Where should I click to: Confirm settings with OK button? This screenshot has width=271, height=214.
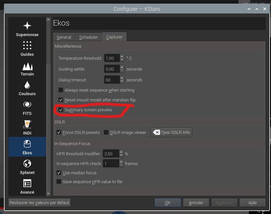click(x=168, y=203)
